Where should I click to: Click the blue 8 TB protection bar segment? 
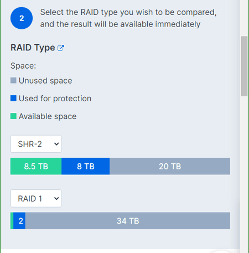coord(86,166)
